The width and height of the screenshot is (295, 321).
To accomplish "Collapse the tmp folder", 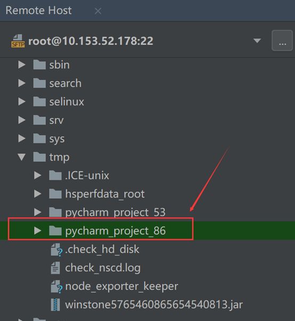I will click(21, 157).
